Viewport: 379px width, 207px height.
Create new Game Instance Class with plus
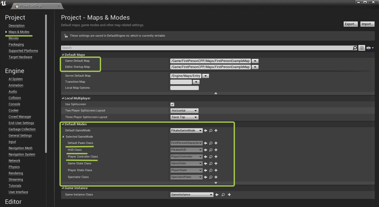point(229,195)
